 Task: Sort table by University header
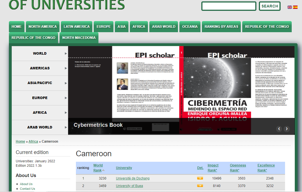pyautogui.click(x=124, y=168)
